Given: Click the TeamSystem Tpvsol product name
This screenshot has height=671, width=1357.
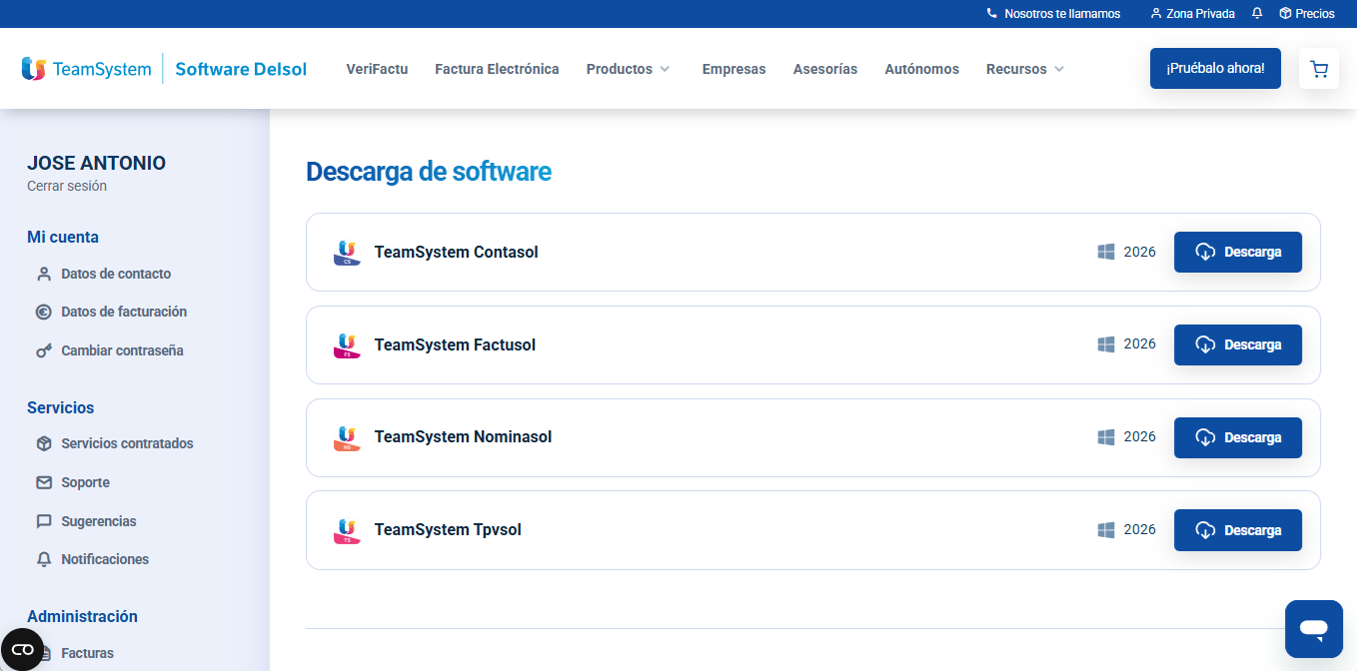Looking at the screenshot, I should [448, 529].
